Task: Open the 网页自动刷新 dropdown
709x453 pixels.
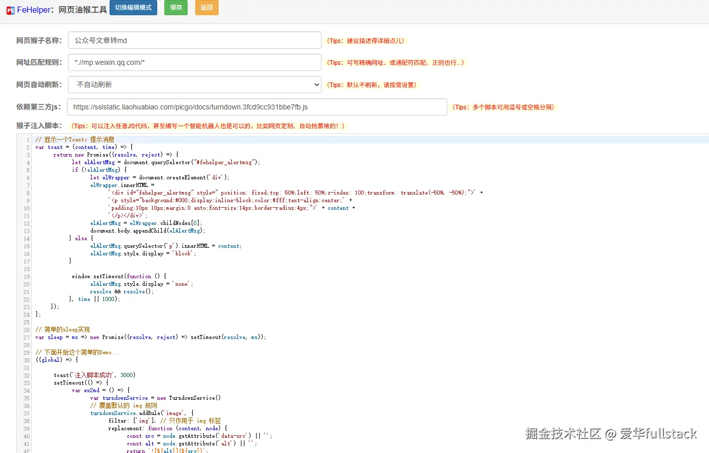Action: (x=195, y=85)
